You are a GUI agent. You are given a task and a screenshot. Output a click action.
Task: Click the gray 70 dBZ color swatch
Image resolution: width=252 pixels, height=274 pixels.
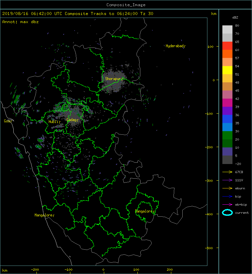click(x=227, y=37)
